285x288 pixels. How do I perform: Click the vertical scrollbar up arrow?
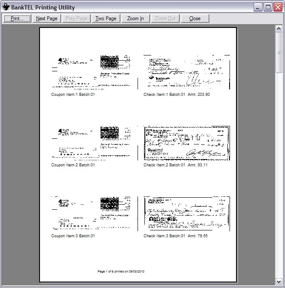[x=279, y=28]
